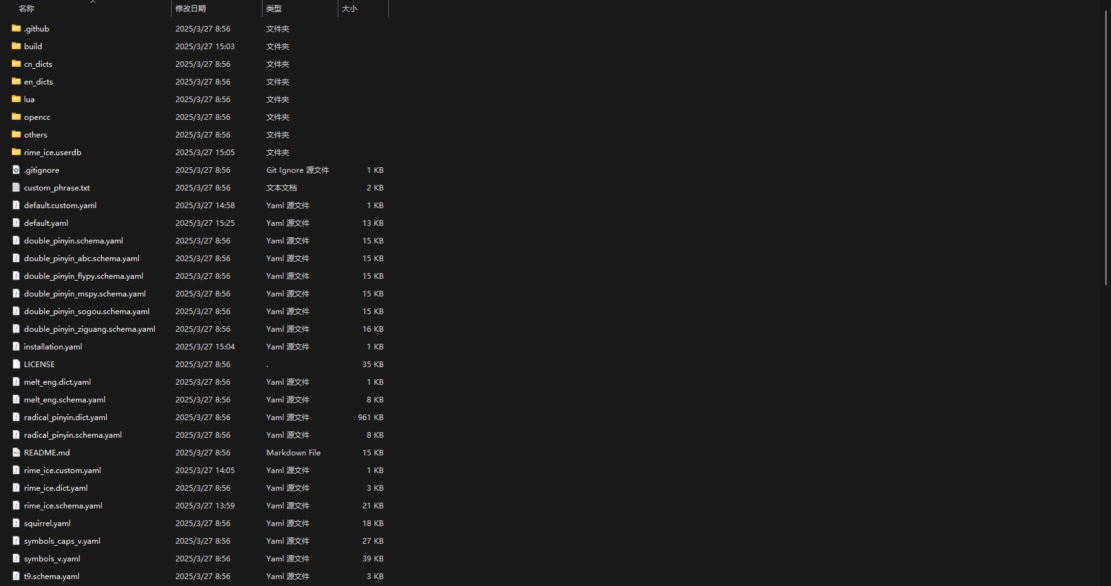
Task: Click the en_dicts folder icon
Action: (x=16, y=81)
